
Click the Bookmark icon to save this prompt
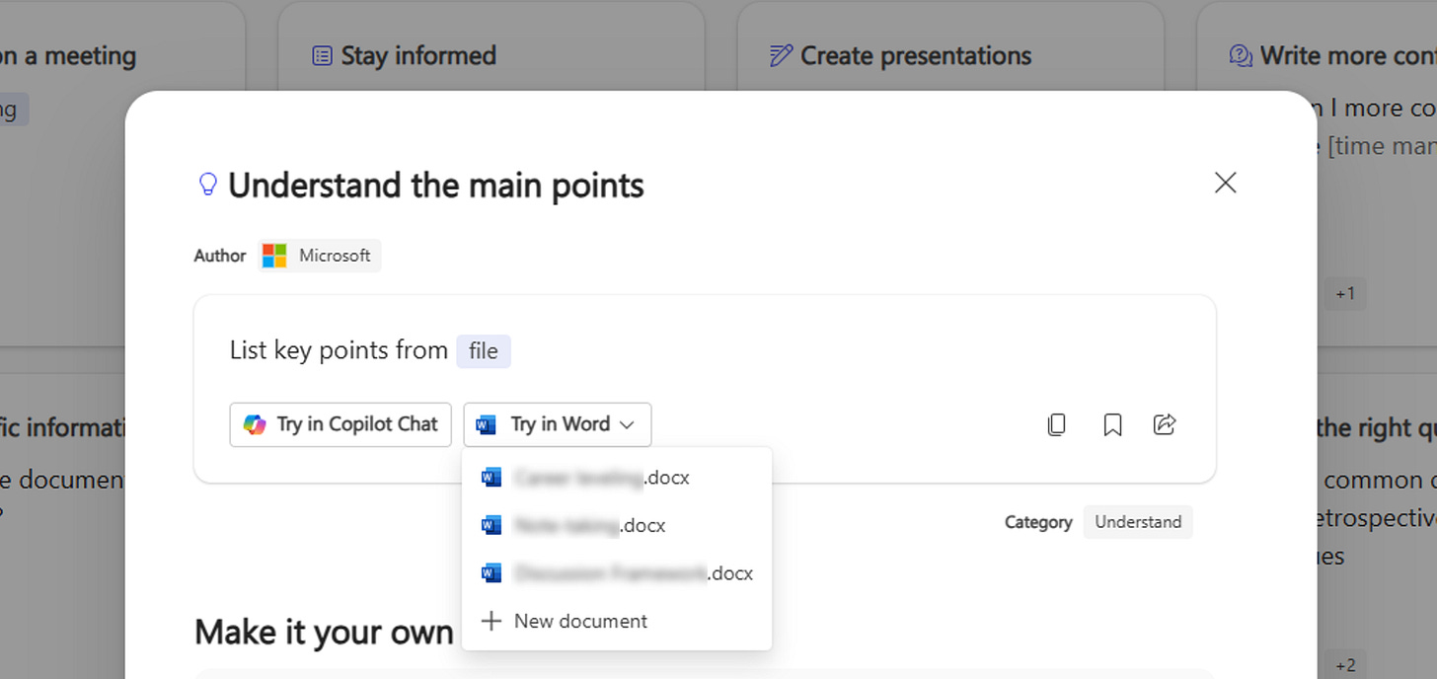1112,424
